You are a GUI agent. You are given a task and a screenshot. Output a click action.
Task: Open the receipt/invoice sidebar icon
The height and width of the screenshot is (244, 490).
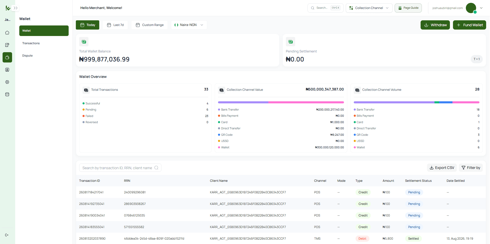tap(7, 45)
